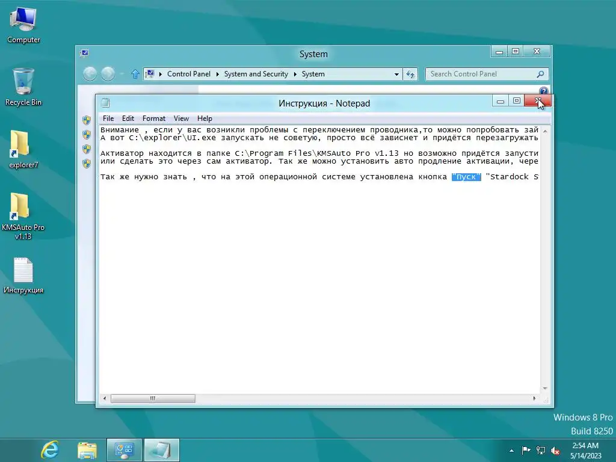The width and height of the screenshot is (616, 462).
Task: Click third shield icon in System sidebar
Action: coord(87,149)
